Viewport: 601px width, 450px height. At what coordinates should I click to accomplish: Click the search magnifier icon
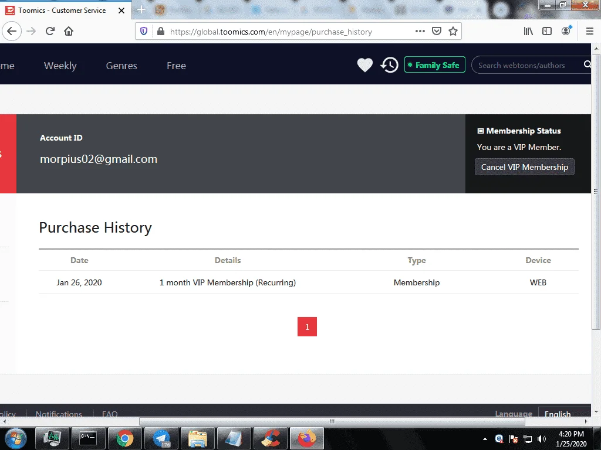coord(587,64)
